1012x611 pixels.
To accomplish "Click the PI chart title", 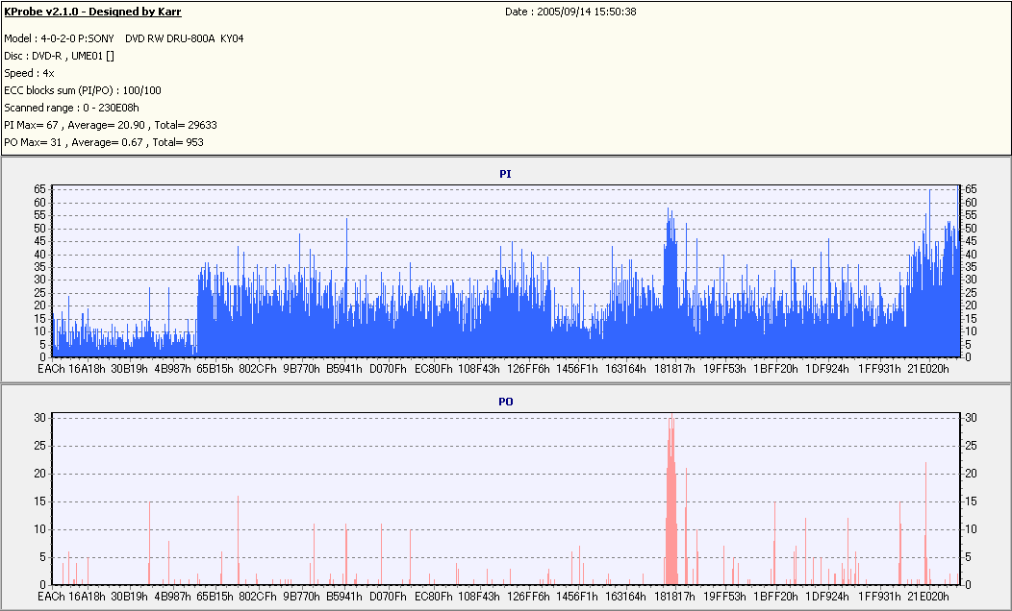I will (x=505, y=174).
